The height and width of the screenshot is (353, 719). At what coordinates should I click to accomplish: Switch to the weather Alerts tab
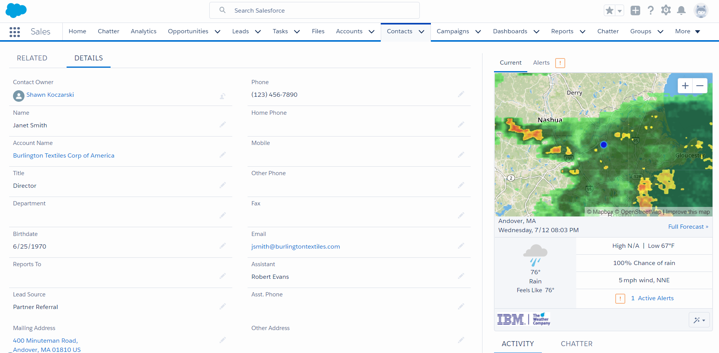541,63
